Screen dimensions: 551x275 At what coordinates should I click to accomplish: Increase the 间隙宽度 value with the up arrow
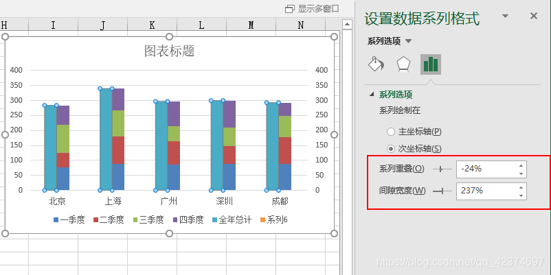pyautogui.click(x=521, y=187)
